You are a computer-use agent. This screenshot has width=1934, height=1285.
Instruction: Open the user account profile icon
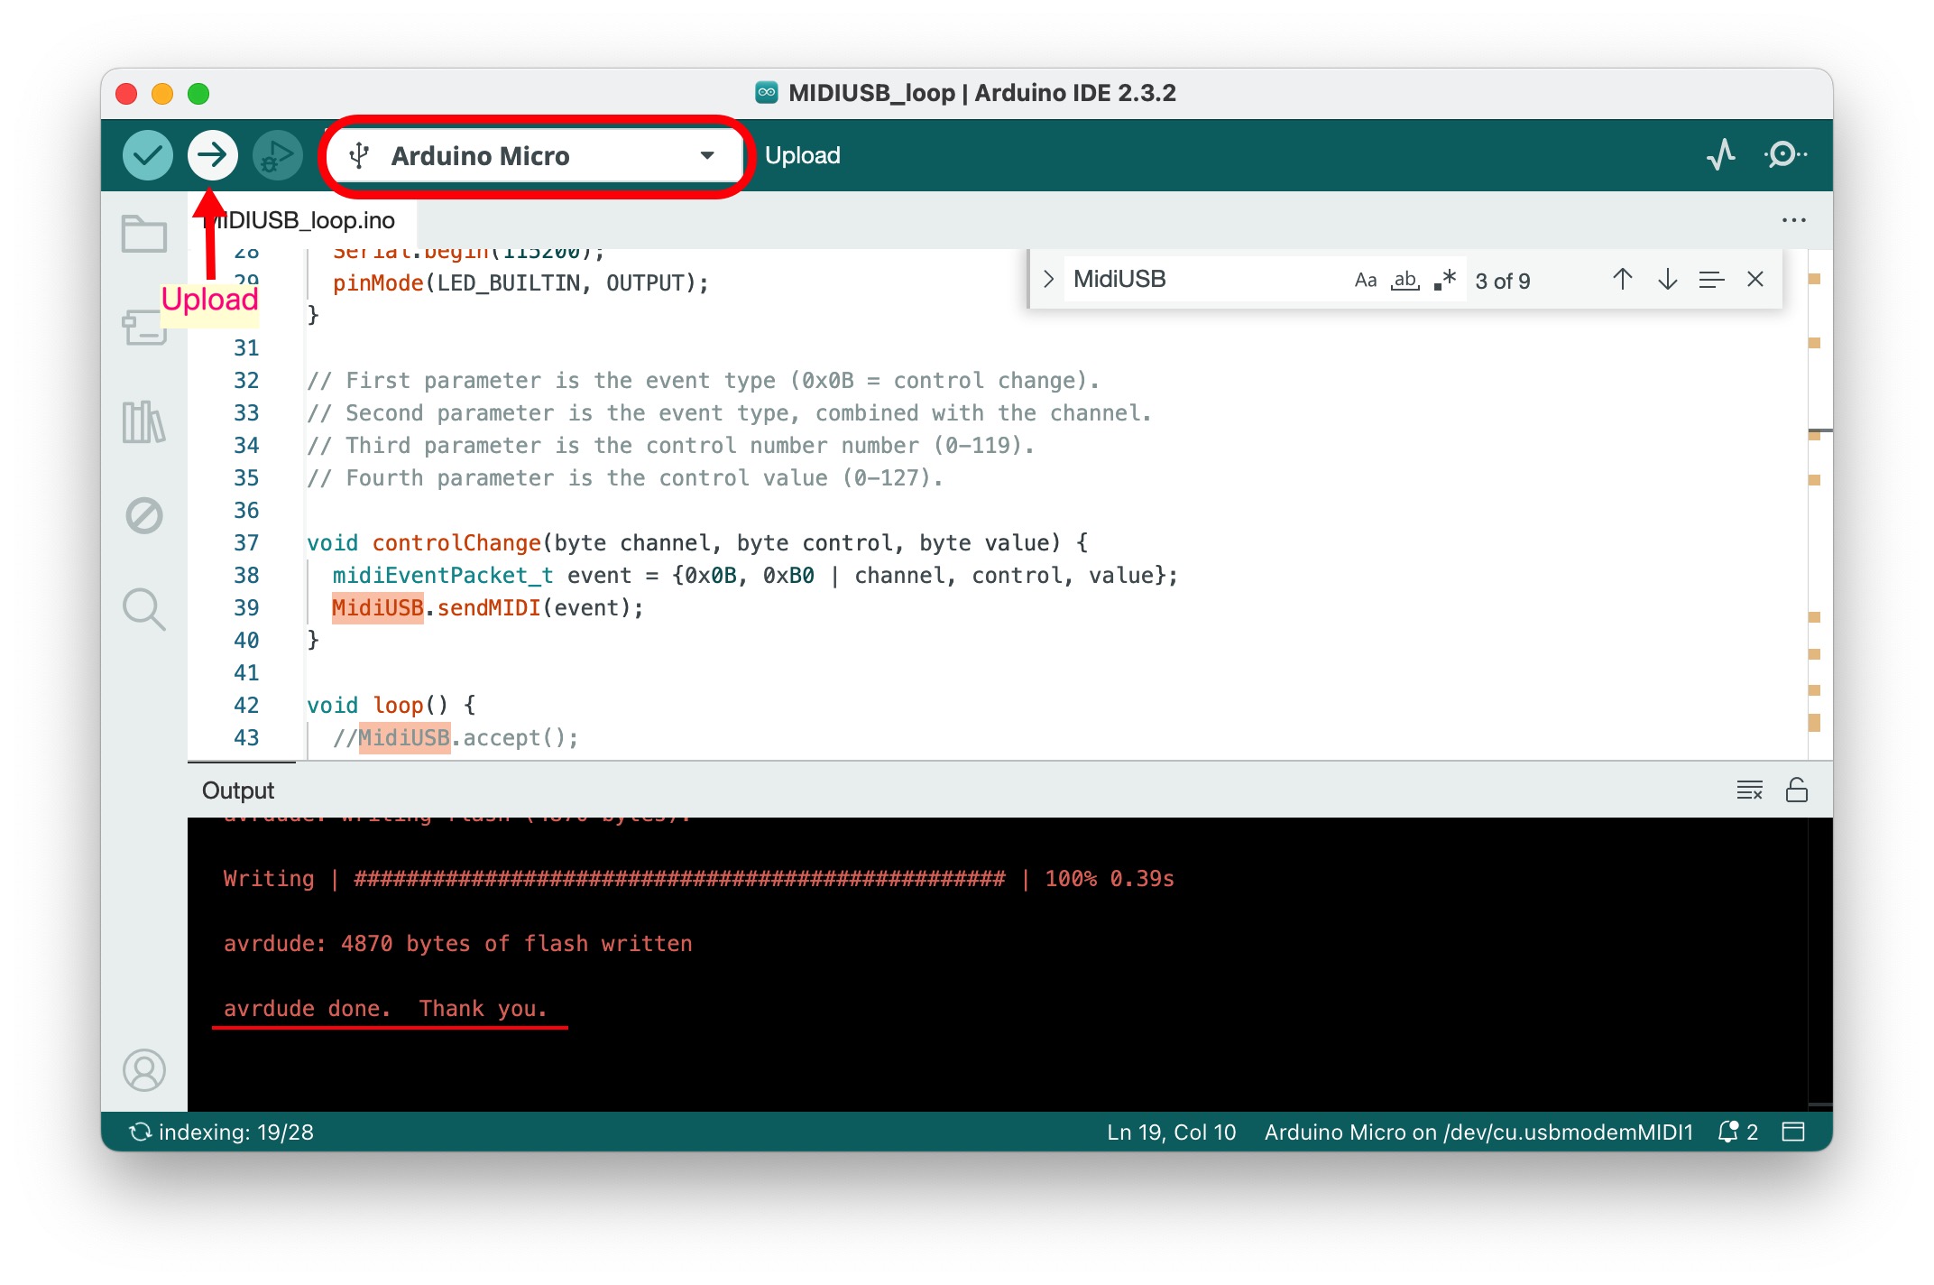(x=144, y=1070)
